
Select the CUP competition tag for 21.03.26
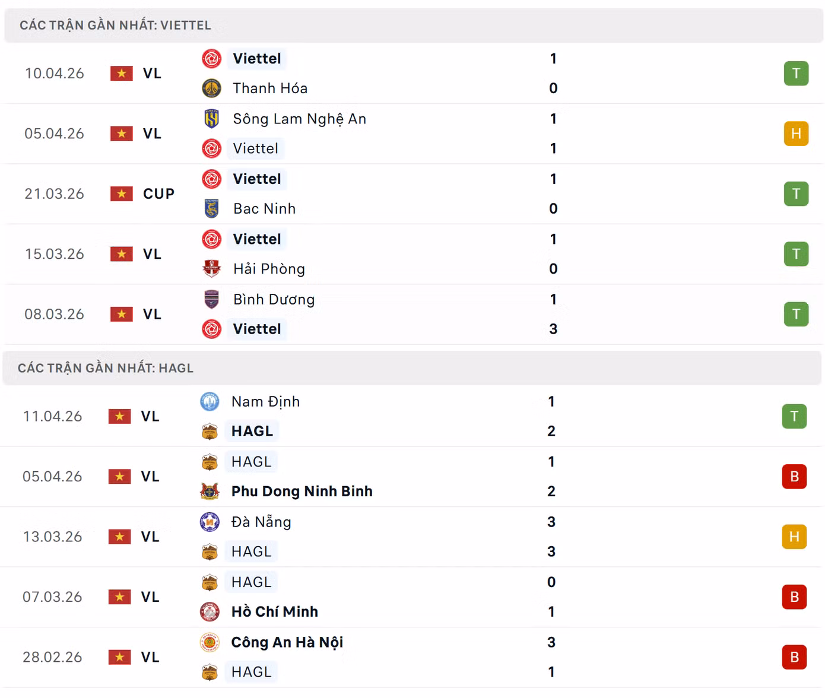[x=158, y=193]
